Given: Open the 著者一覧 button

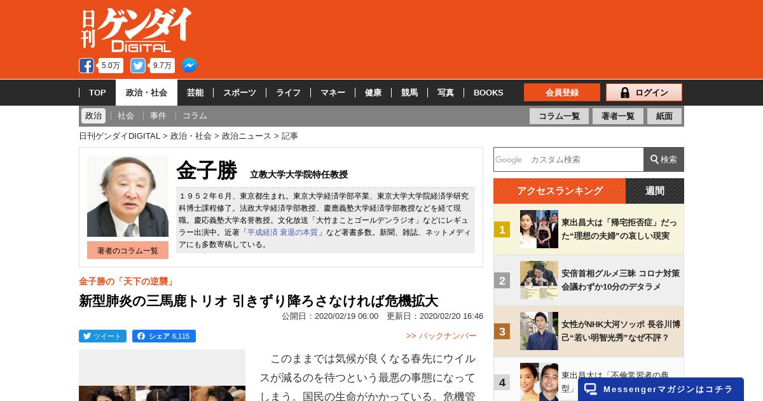Looking at the screenshot, I should tap(618, 116).
